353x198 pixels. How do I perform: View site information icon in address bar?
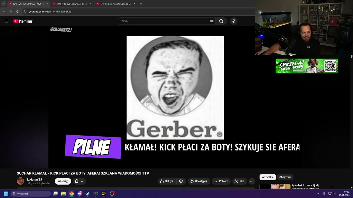[x=25, y=12]
